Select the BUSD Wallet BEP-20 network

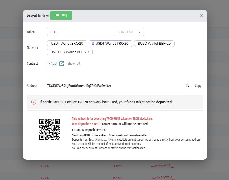[154, 43]
